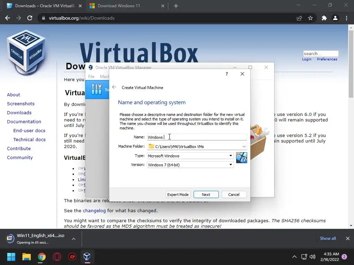The image size is (354, 265).
Task: Open the About link in sidebar
Action: pos(13,95)
